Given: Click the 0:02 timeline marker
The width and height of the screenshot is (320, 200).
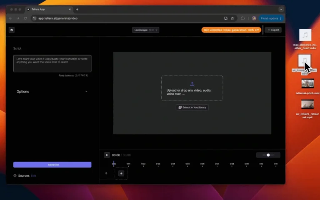Looking at the screenshot, I should (143, 164).
